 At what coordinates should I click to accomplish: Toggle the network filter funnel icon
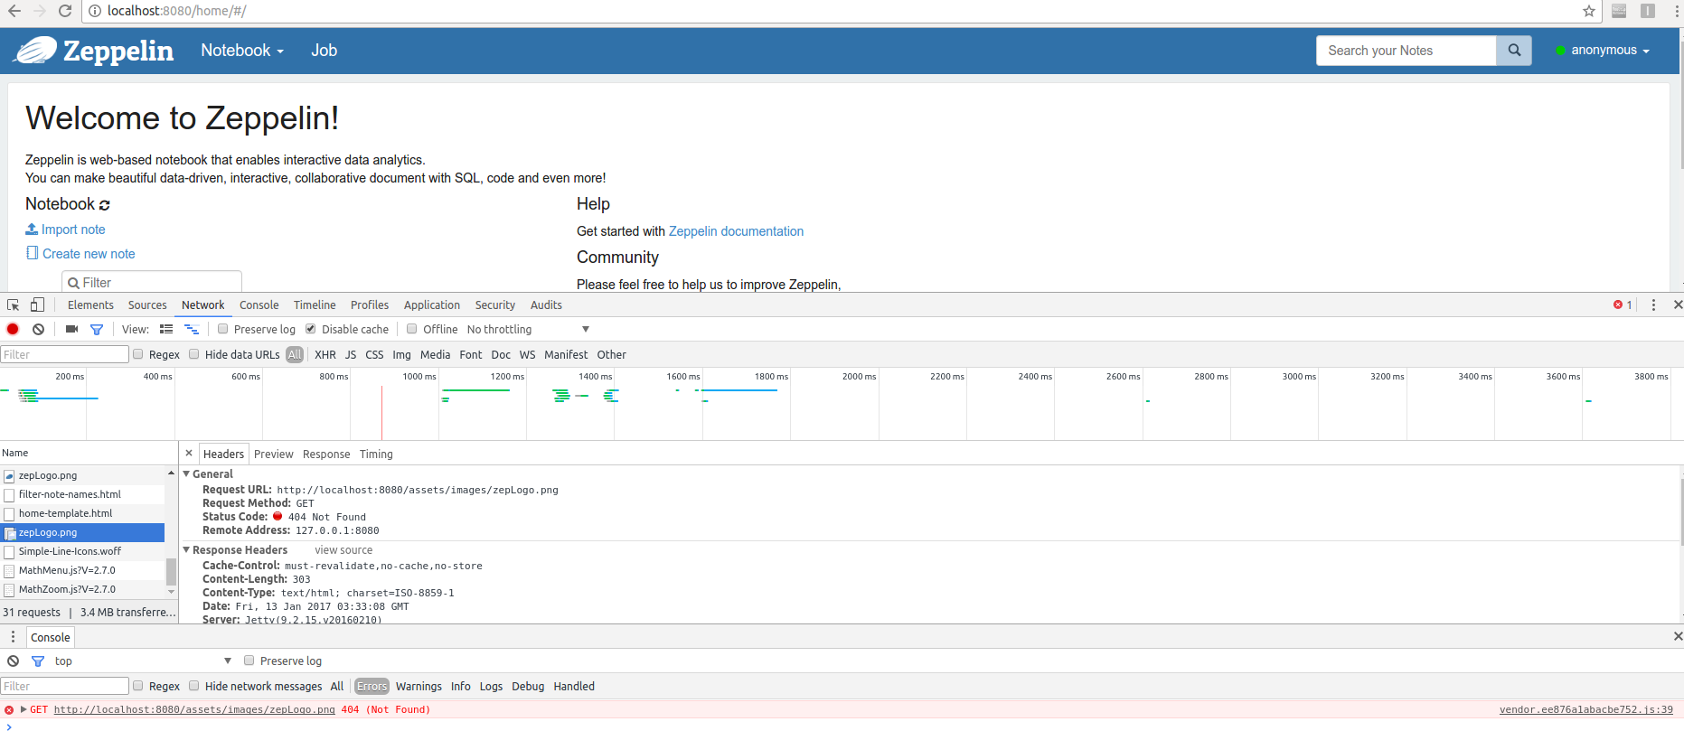pos(97,329)
